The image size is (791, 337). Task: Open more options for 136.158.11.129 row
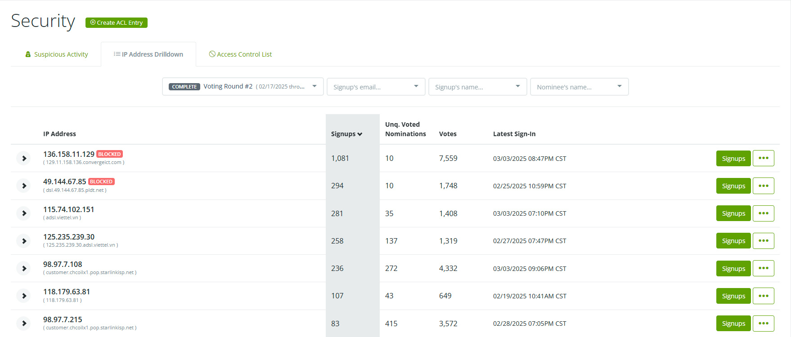pos(763,158)
